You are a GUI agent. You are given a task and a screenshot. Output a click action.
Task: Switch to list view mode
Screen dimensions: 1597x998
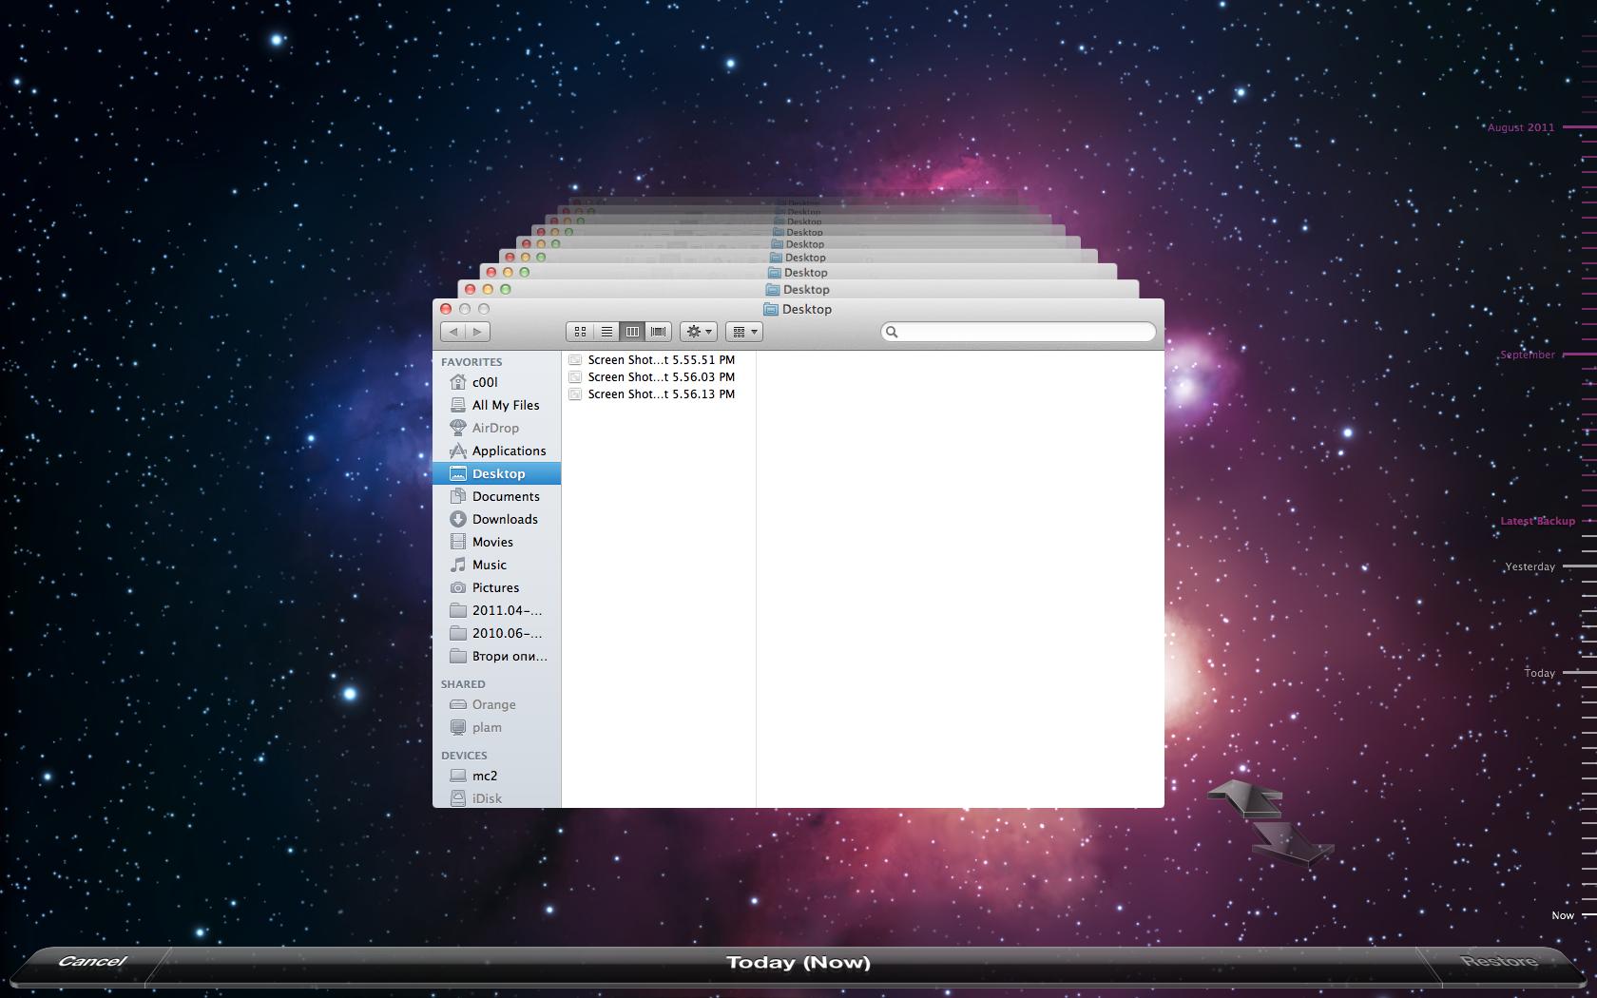click(x=606, y=332)
